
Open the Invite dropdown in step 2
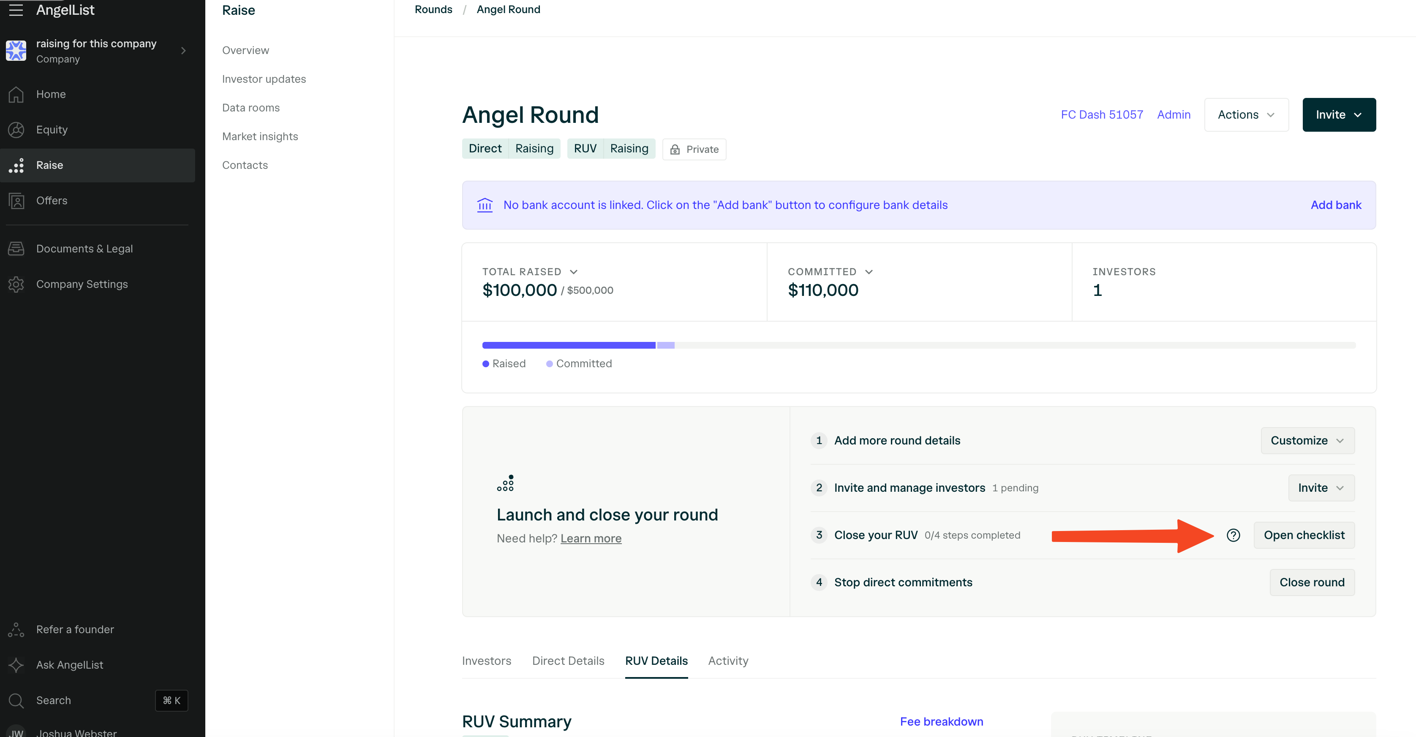[x=1321, y=488]
